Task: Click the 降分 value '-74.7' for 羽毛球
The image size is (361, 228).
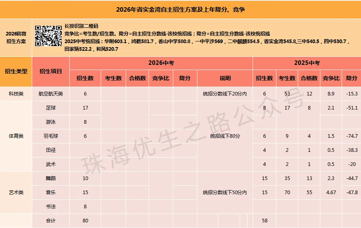Action: [352, 136]
